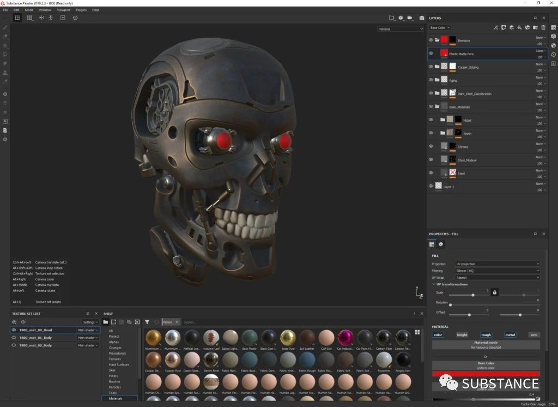Select the Eraser tool in left toolbar
Screen dimensions: 558x407
pyautogui.click(x=5, y=37)
